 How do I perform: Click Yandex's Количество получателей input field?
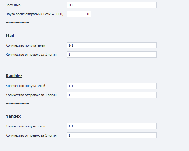pyautogui.click(x=111, y=126)
